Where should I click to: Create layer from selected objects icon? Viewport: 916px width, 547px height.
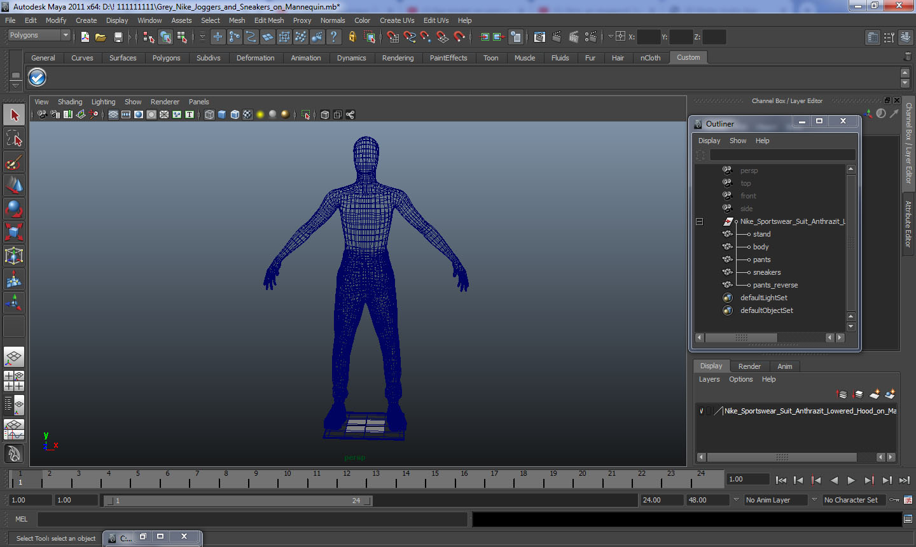click(890, 394)
